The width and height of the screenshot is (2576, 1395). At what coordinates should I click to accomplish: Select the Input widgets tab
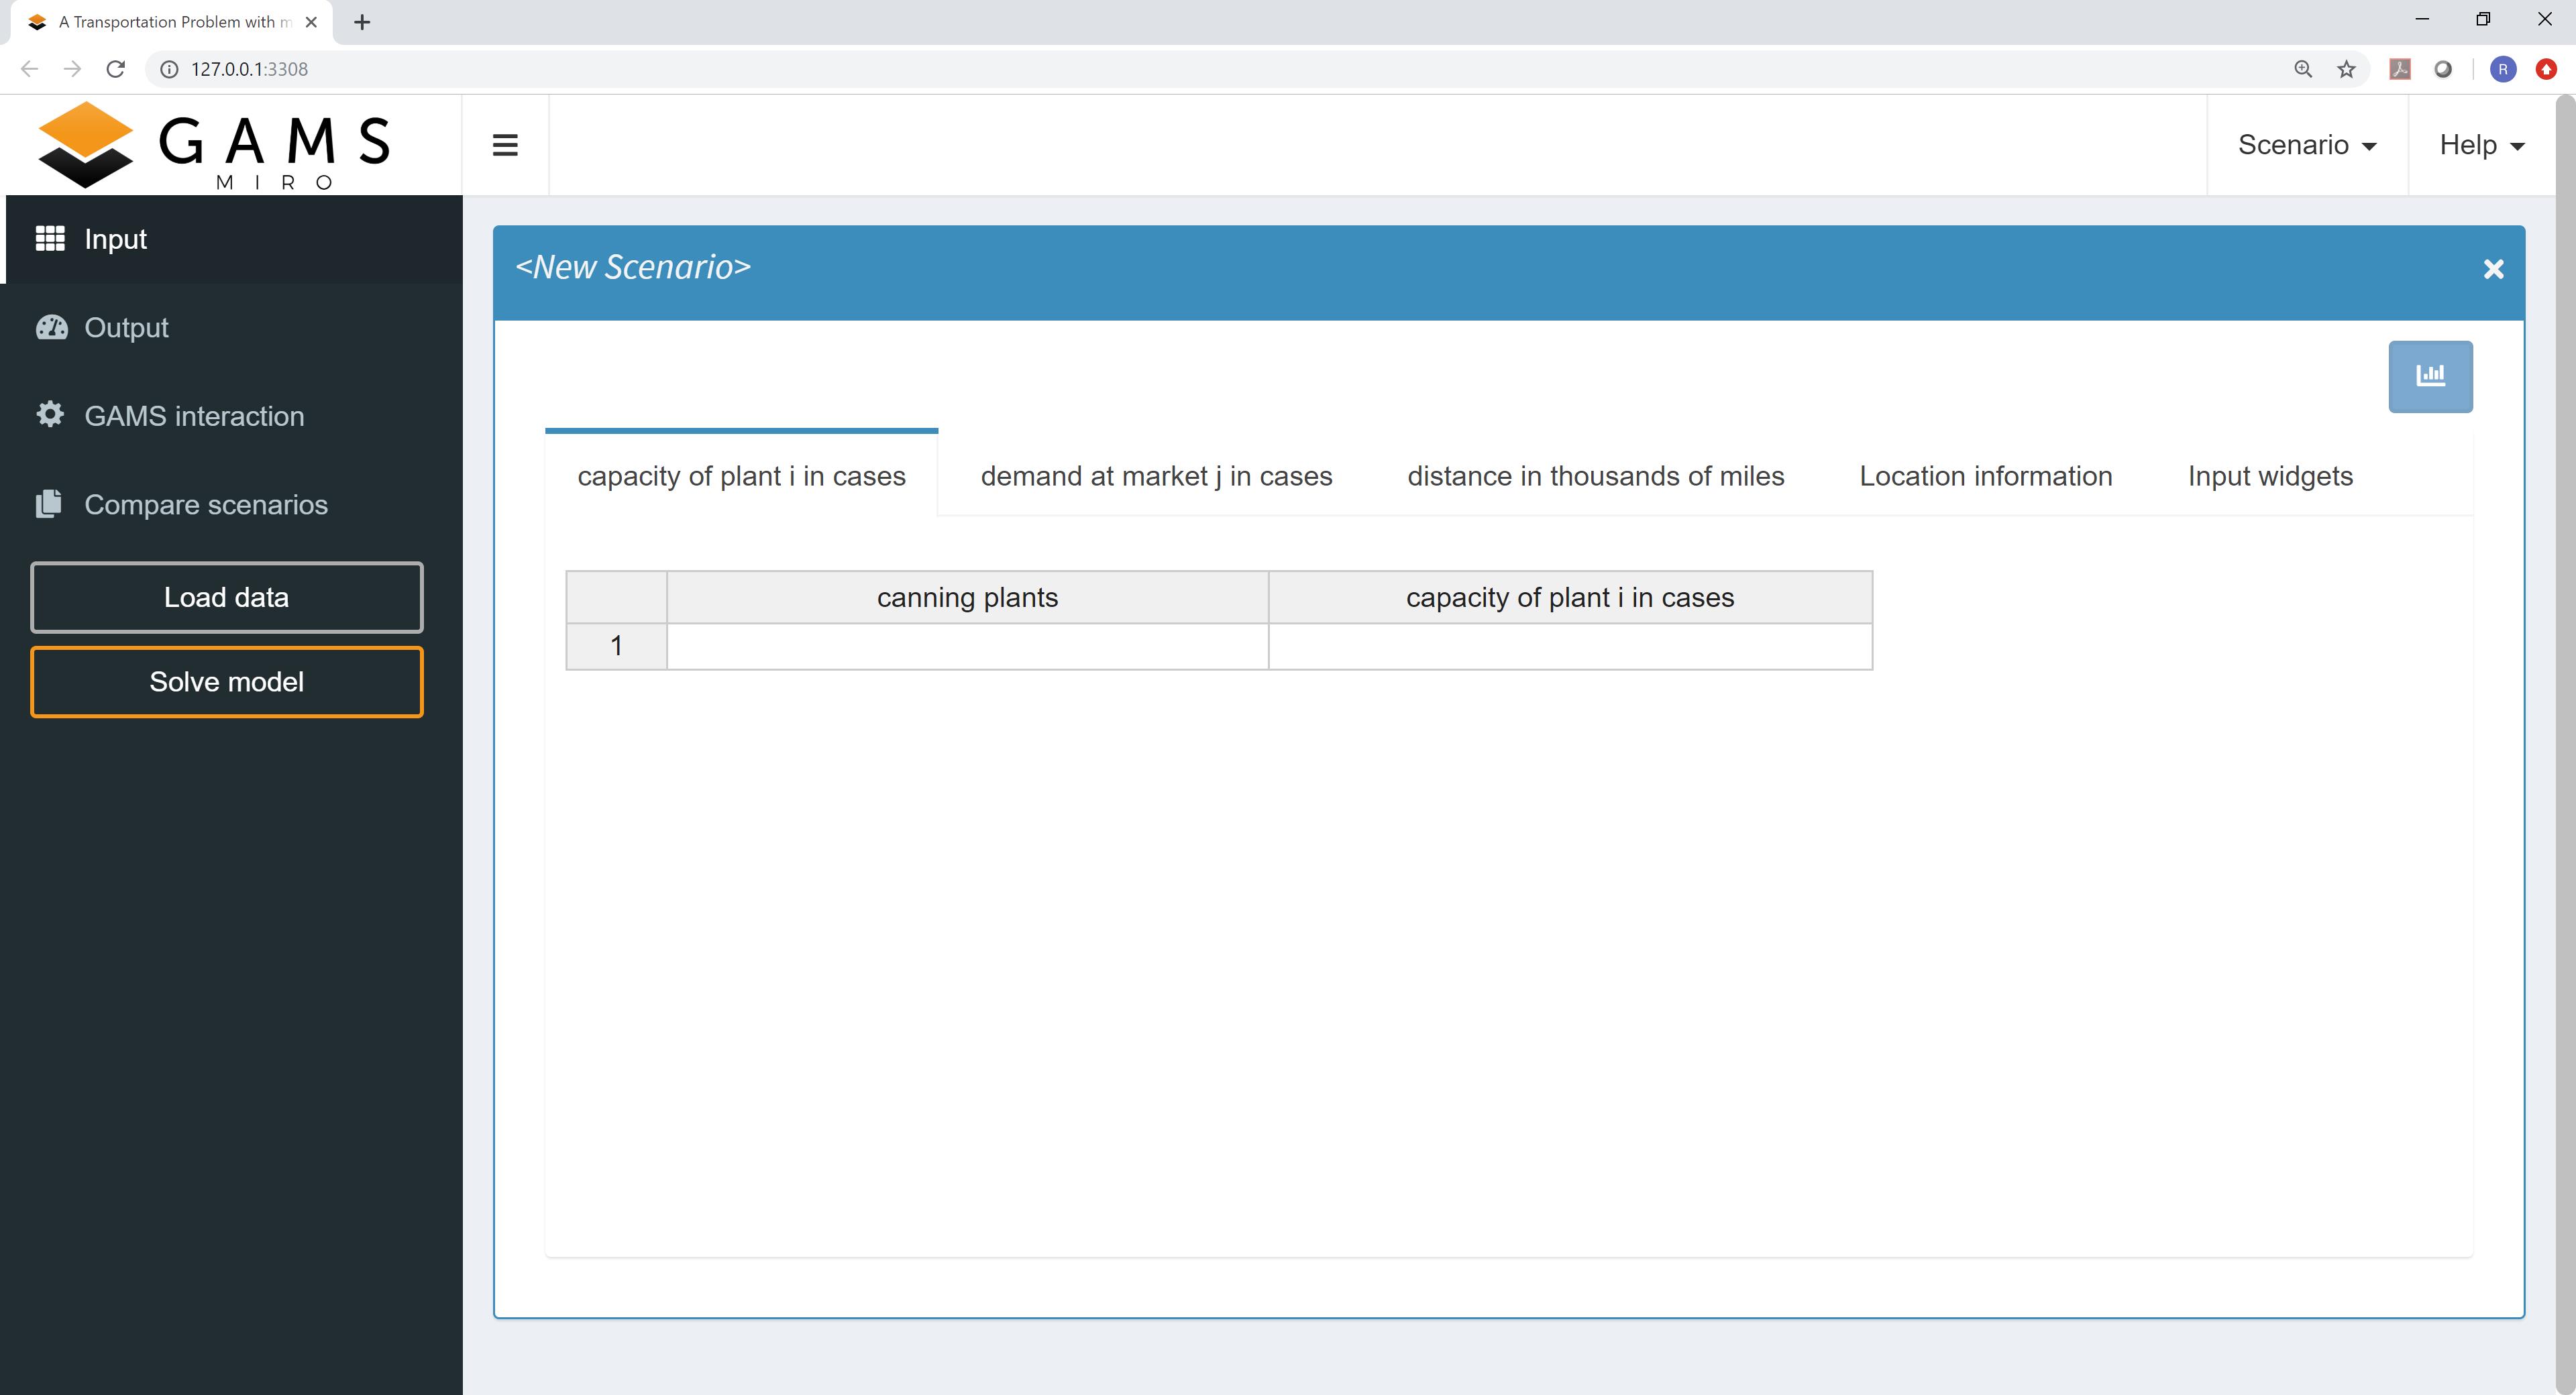[2270, 476]
